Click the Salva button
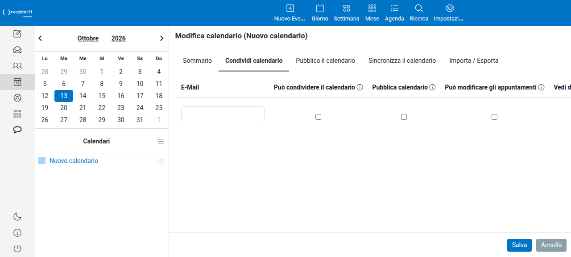Image resolution: width=571 pixels, height=257 pixels. 519,245
